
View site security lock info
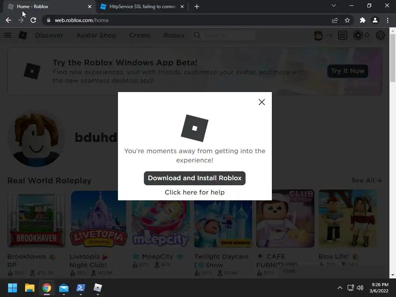coord(48,20)
